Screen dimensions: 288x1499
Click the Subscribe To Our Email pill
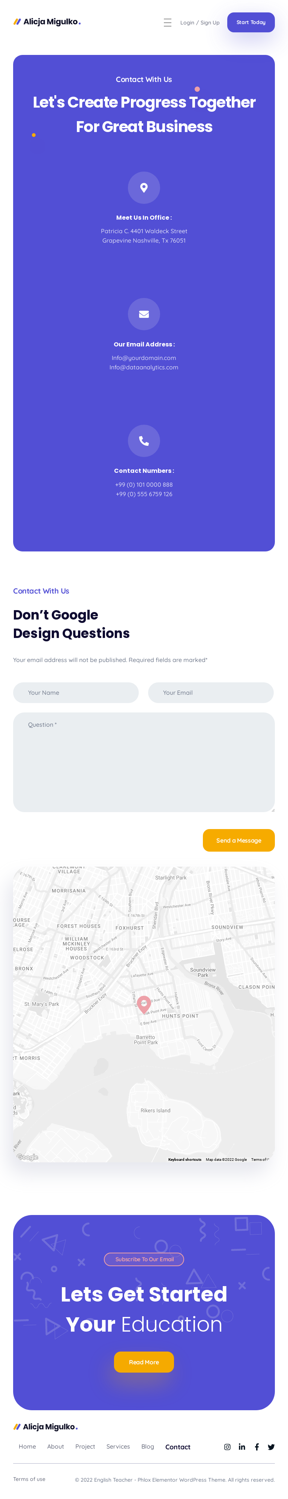(144, 1259)
